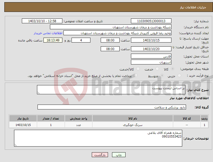Click the سرنگ خونگیری item cell

point(133,125)
